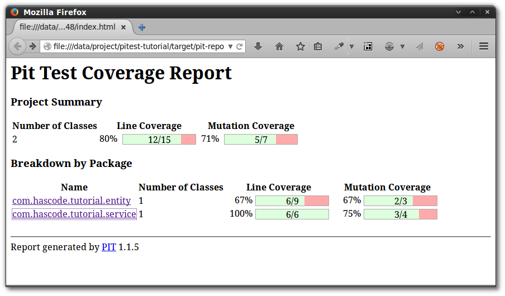Open a new tab with plus button
Image resolution: width=505 pixels, height=296 pixels.
[x=142, y=27]
